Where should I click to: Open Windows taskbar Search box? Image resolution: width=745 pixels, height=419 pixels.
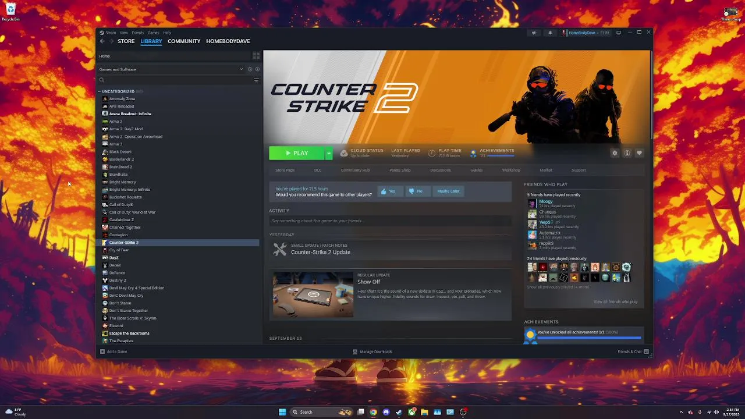coord(321,412)
